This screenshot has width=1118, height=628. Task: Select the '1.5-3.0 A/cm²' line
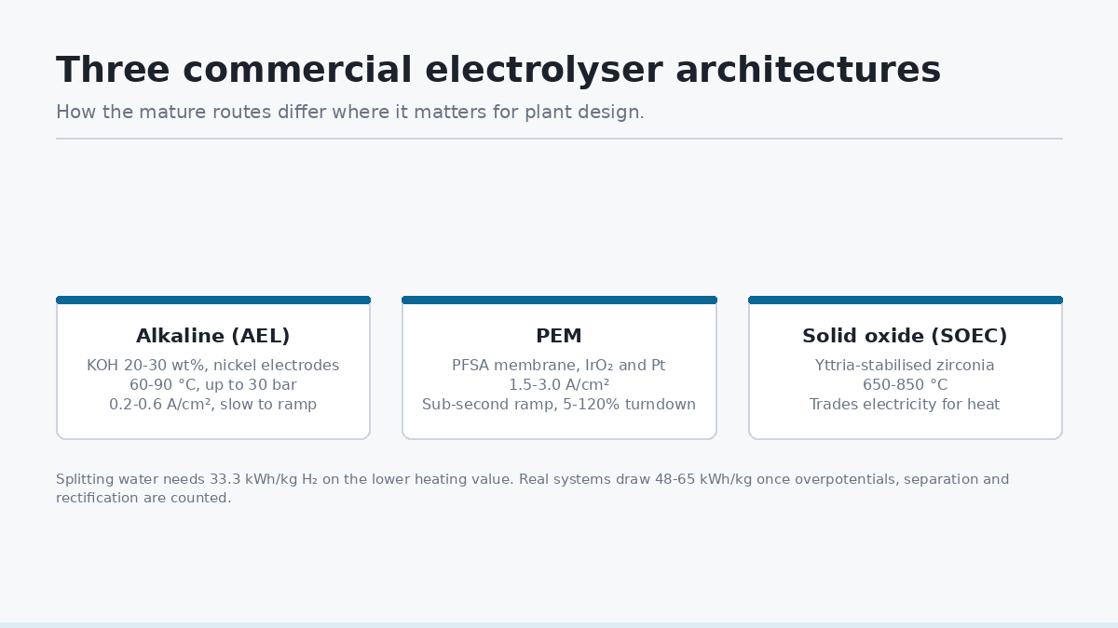[559, 385]
